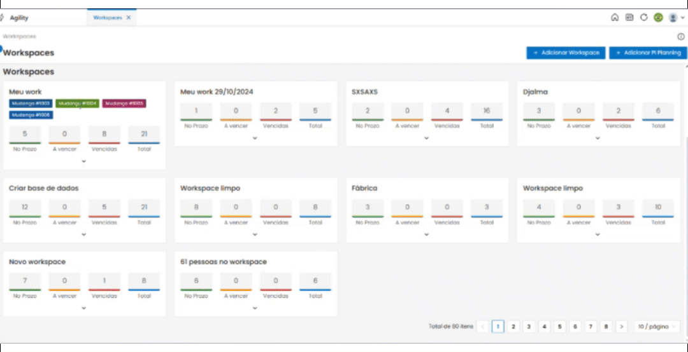688x352 pixels.
Task: Close the Workspaces tab with the X
Action: click(129, 18)
